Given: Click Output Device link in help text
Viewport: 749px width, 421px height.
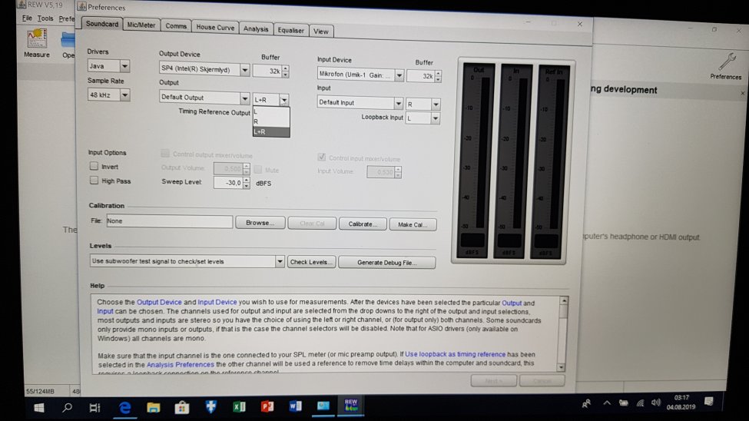Looking at the screenshot, I should [x=159, y=302].
